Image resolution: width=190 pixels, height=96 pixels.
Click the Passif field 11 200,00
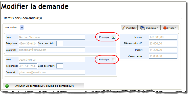pyautogui.click(x=163, y=50)
